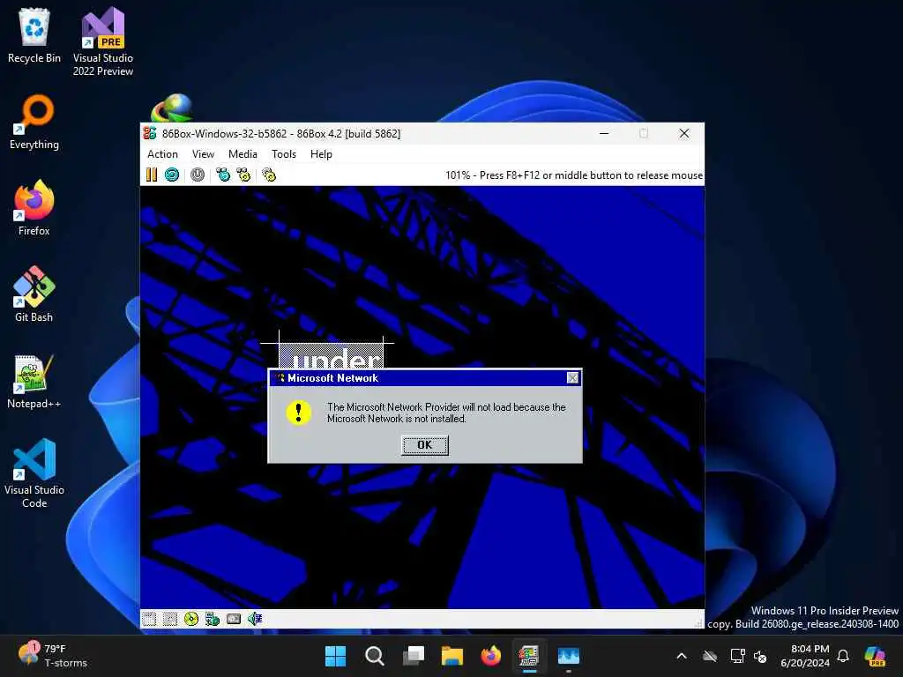The width and height of the screenshot is (903, 677).
Task: Open the weather widget showing 79°F
Action: (x=53, y=656)
